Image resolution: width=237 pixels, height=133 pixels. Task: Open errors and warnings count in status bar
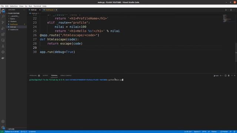(x=24, y=132)
